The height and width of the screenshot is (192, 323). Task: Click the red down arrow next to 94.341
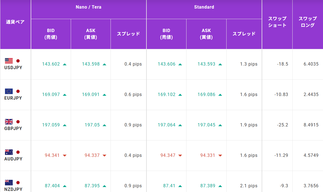point(65,155)
